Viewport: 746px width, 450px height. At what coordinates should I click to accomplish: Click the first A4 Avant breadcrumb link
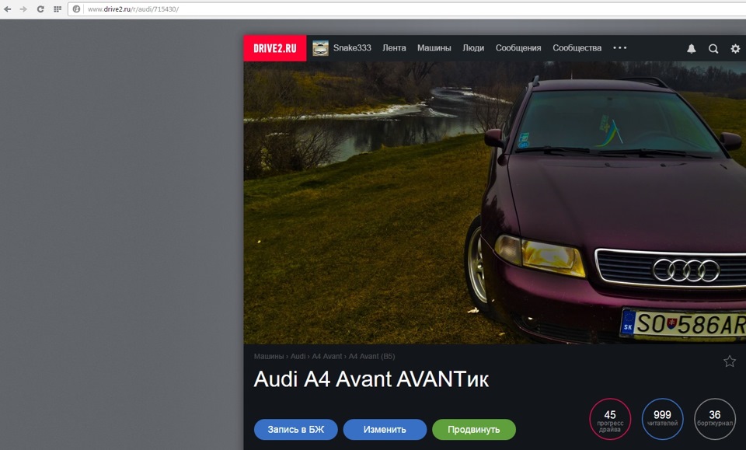pyautogui.click(x=327, y=356)
